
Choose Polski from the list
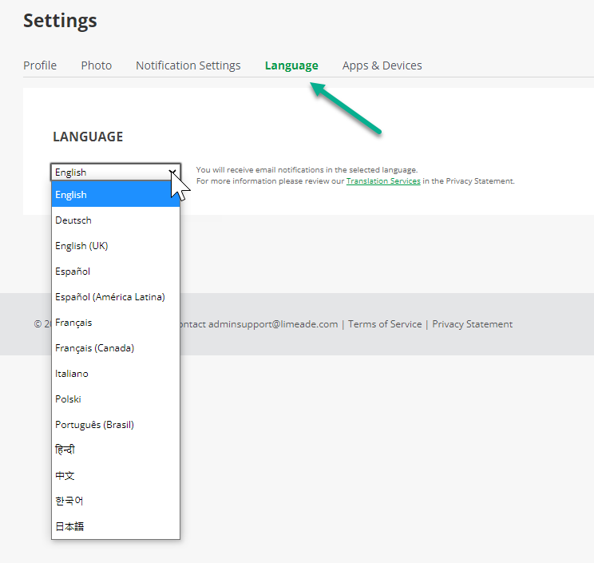(116, 399)
